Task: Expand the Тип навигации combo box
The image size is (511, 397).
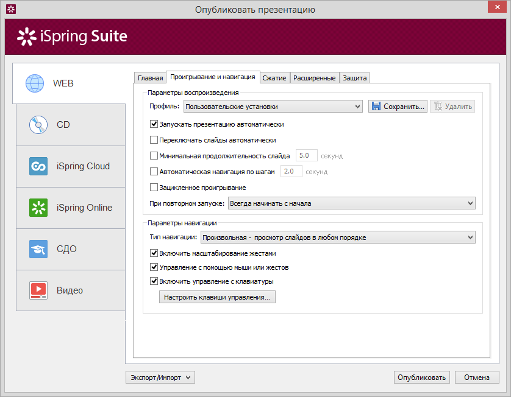Action: 338,237
